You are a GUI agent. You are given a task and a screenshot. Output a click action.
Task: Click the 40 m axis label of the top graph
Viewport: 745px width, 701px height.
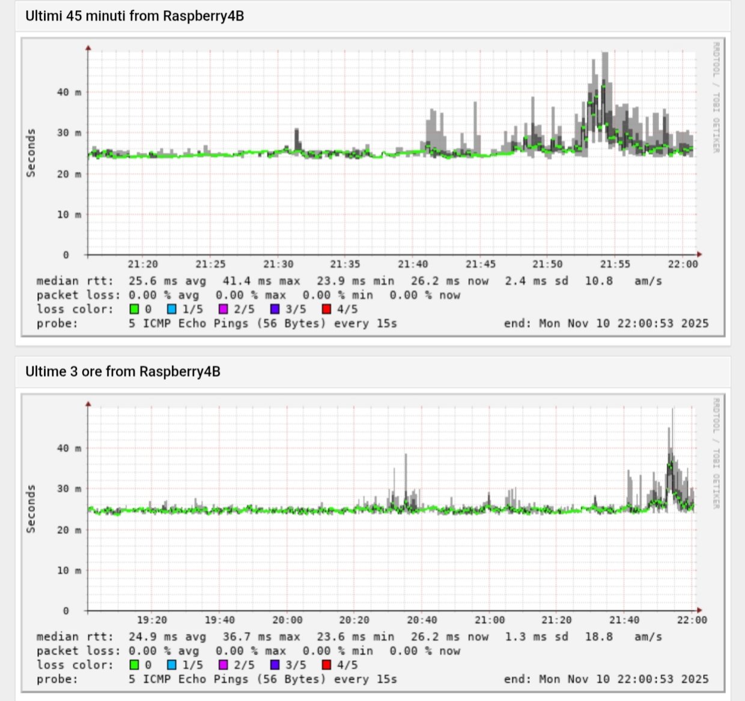(x=69, y=92)
